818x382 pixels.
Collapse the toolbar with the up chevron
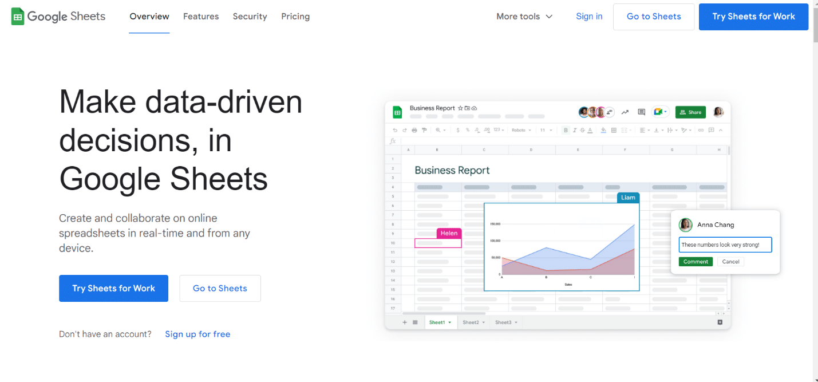pyautogui.click(x=721, y=130)
